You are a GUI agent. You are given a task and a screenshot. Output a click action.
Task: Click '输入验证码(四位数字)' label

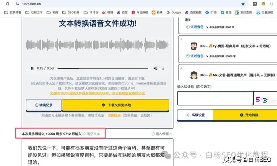[195, 87]
